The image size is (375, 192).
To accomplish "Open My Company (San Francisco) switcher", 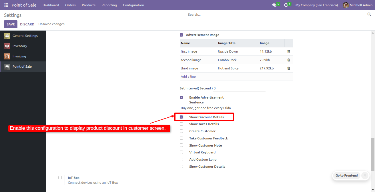I will point(317,5).
